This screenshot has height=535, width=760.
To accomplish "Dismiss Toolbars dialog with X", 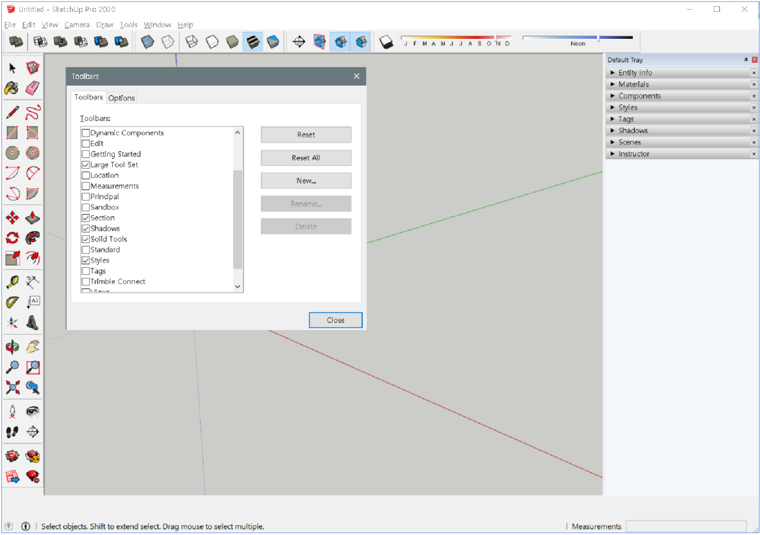I will coord(357,76).
